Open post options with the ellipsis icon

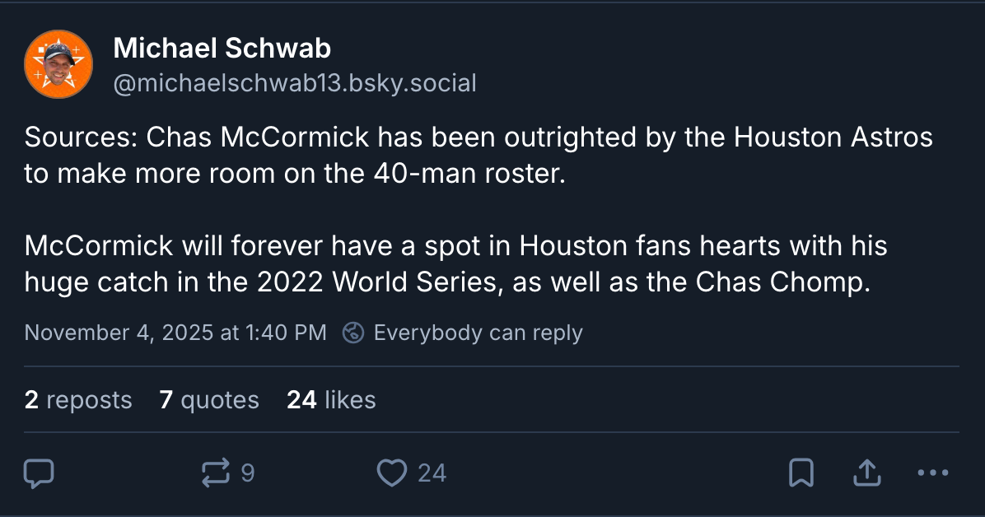coord(931,473)
